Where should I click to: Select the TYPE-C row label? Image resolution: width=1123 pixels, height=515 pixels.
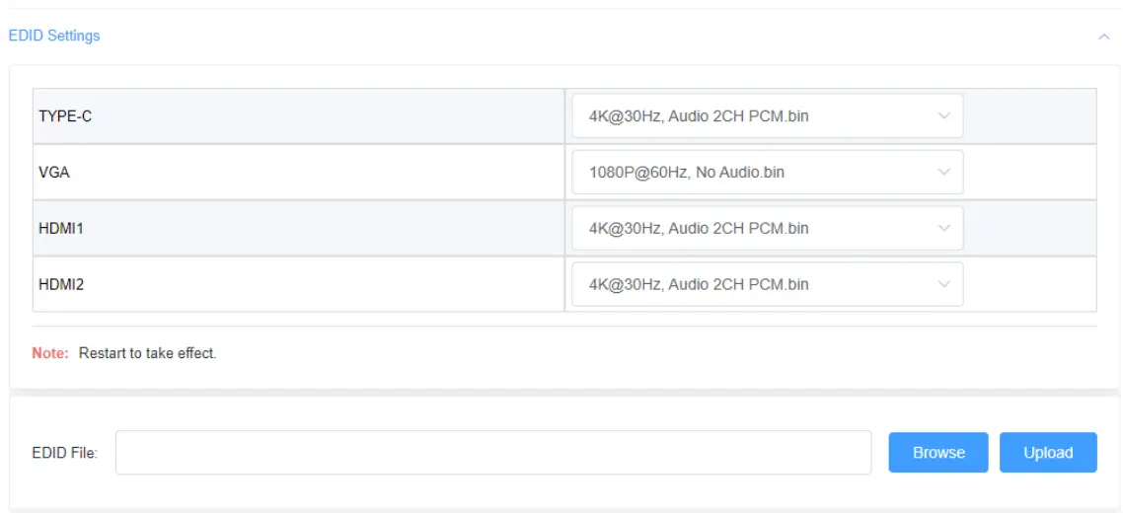pos(65,116)
